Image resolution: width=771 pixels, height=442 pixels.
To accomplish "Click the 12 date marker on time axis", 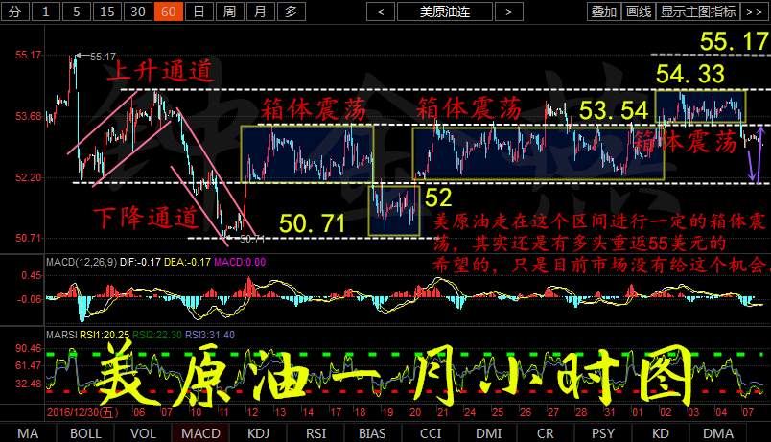I will (253, 412).
